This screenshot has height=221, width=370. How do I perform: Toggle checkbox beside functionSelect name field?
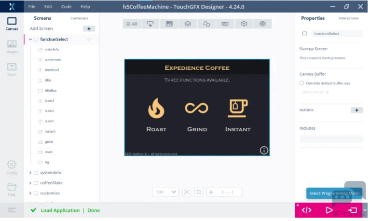point(305,33)
